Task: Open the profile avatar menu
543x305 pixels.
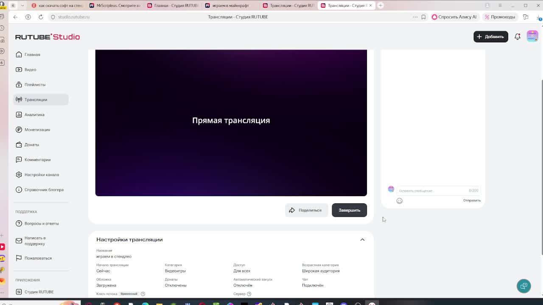Action: pos(532,36)
